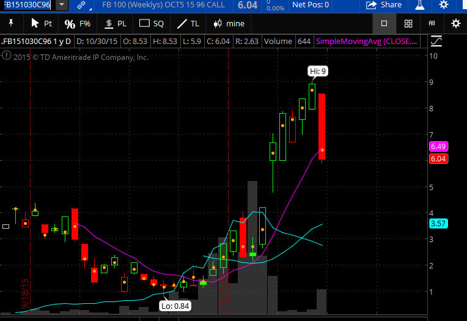Click the link chain icon beside symbol
Screen dimensions: 467x321
(81, 5)
